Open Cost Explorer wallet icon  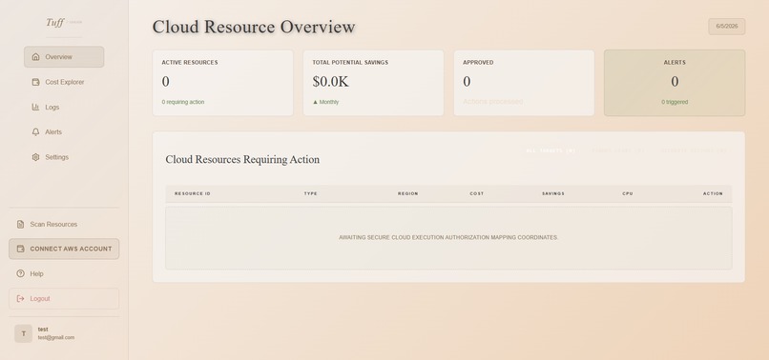pos(36,82)
